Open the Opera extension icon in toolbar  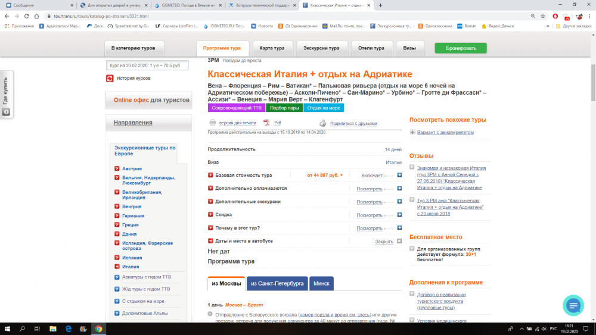point(555,16)
